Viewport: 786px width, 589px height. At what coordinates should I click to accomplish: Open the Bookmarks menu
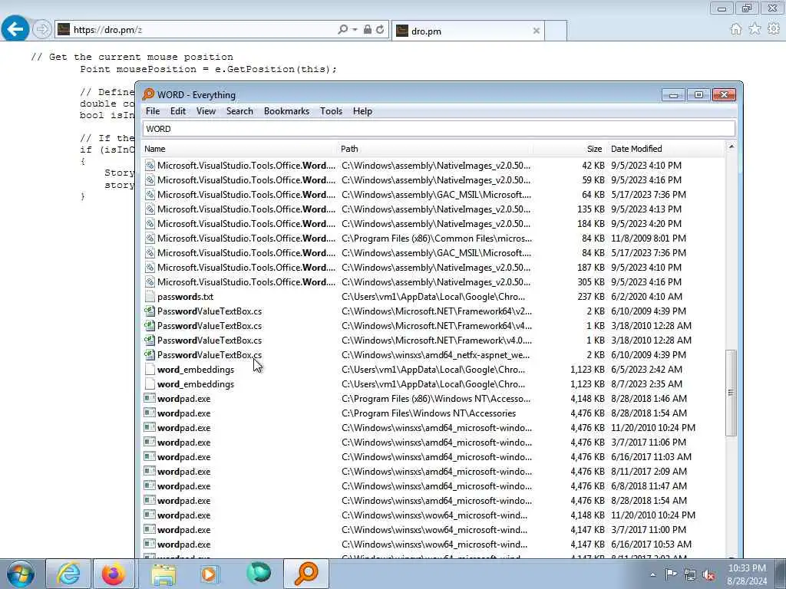(286, 111)
